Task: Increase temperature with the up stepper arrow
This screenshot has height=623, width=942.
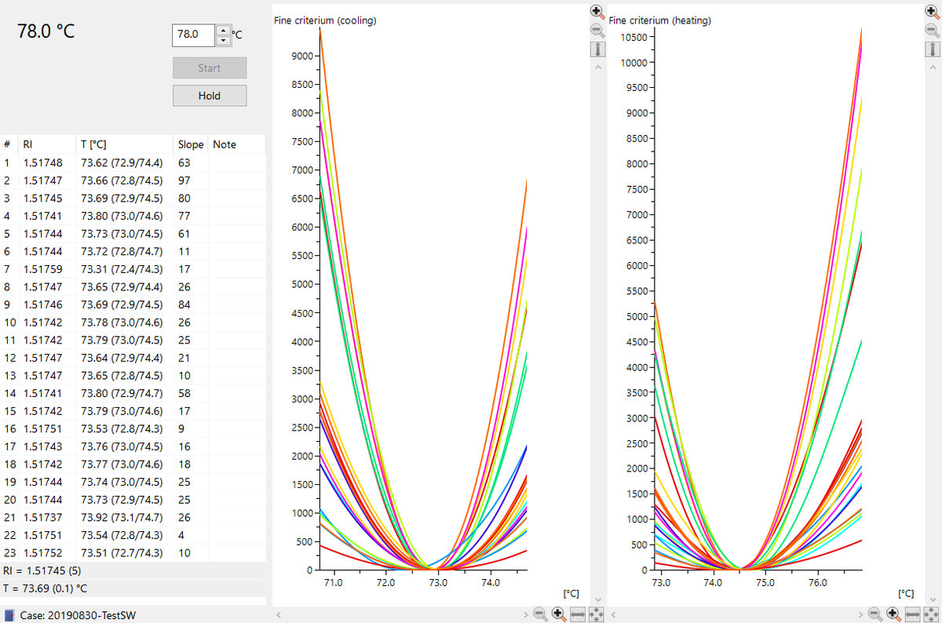Action: pyautogui.click(x=223, y=30)
